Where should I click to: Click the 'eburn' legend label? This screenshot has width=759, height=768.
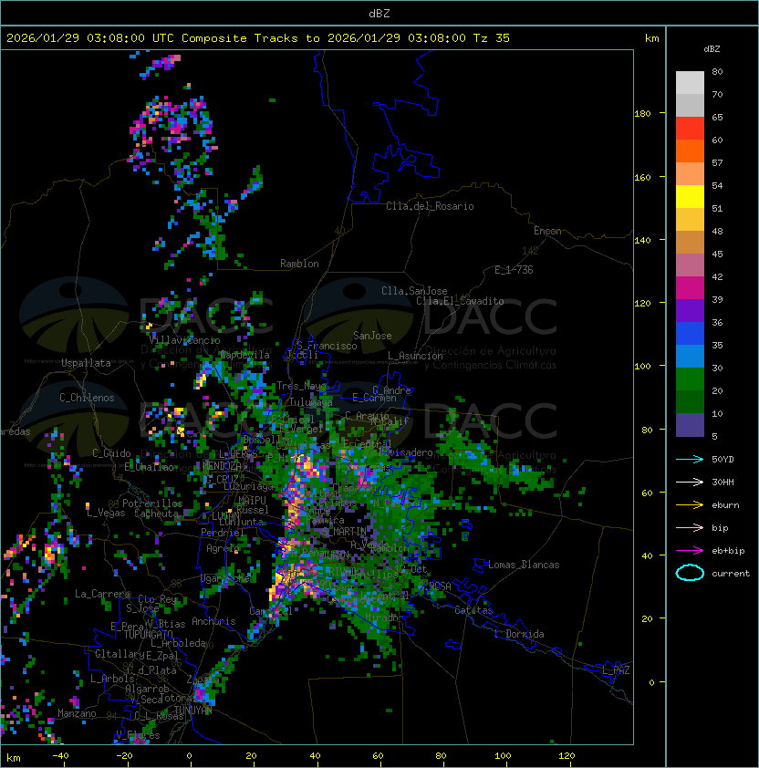[725, 505]
